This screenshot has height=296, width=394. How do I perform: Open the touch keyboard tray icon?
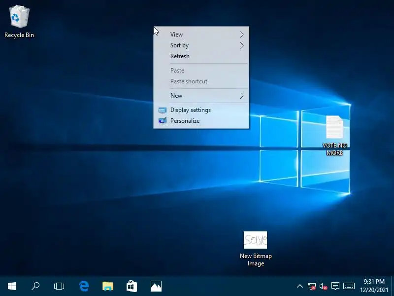click(349, 286)
